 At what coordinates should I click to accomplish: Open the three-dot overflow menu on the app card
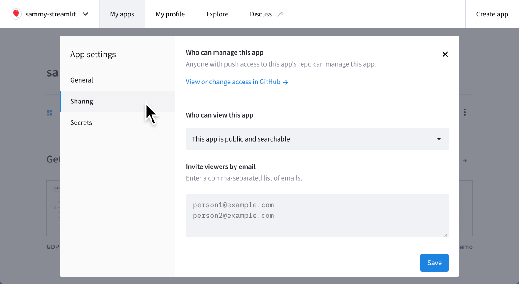464,112
